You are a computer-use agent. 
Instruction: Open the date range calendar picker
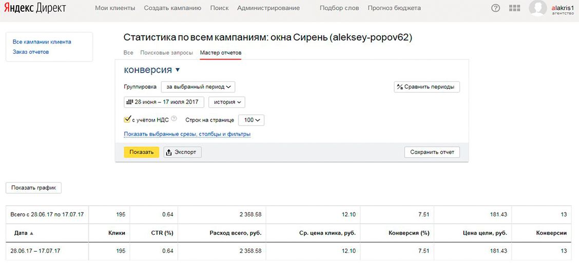click(x=164, y=102)
